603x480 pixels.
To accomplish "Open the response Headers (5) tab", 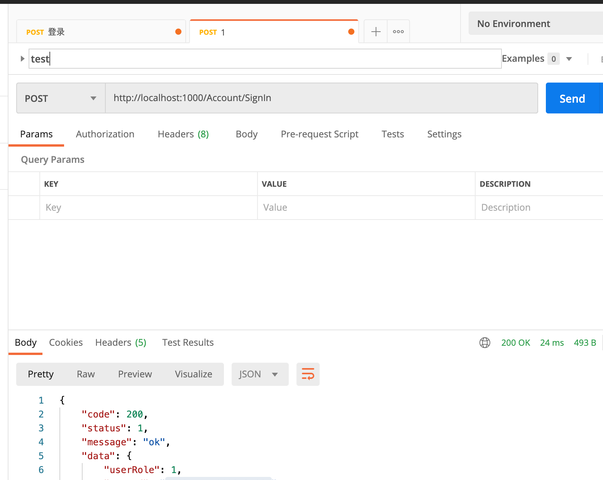I will (121, 343).
